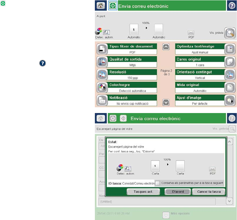Viewport: 237px width, 220px height.
Task: Open Notificació option
Action: (132, 100)
